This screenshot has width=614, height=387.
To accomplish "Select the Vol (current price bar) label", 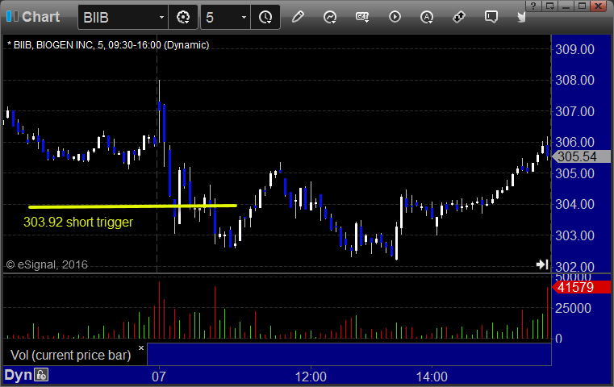I will tap(70, 355).
